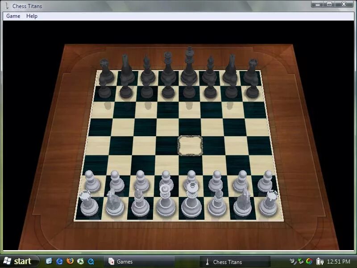This screenshot has width=357, height=268.
Task: Switch to the Games taskbar window
Action: (x=139, y=262)
